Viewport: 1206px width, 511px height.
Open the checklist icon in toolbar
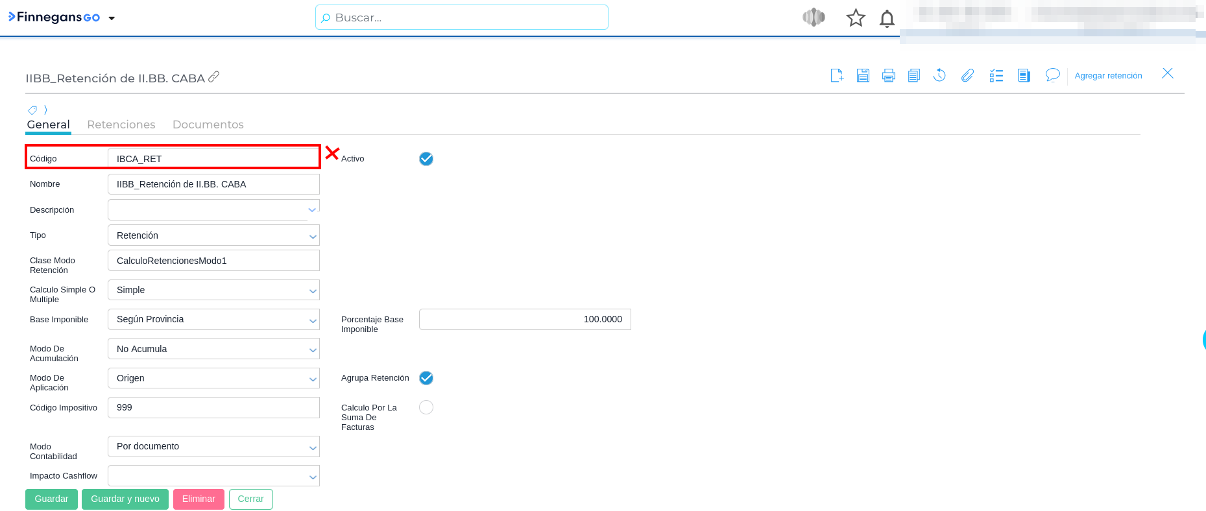[996, 76]
